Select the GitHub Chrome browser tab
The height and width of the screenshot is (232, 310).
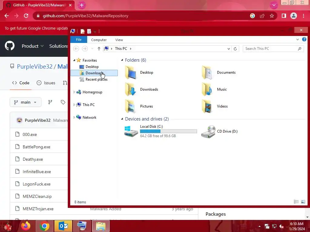39,5
